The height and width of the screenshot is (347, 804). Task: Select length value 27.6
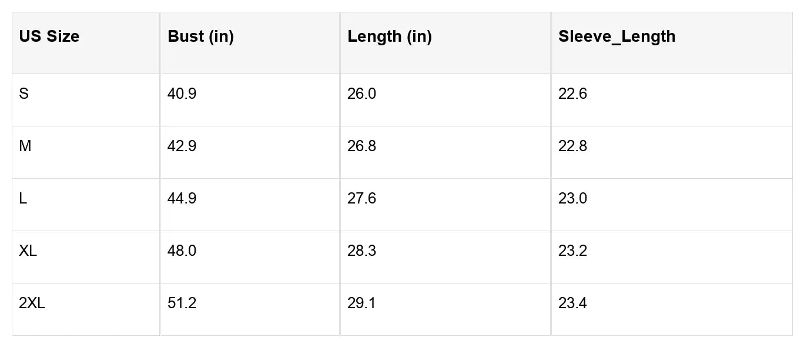(x=361, y=199)
